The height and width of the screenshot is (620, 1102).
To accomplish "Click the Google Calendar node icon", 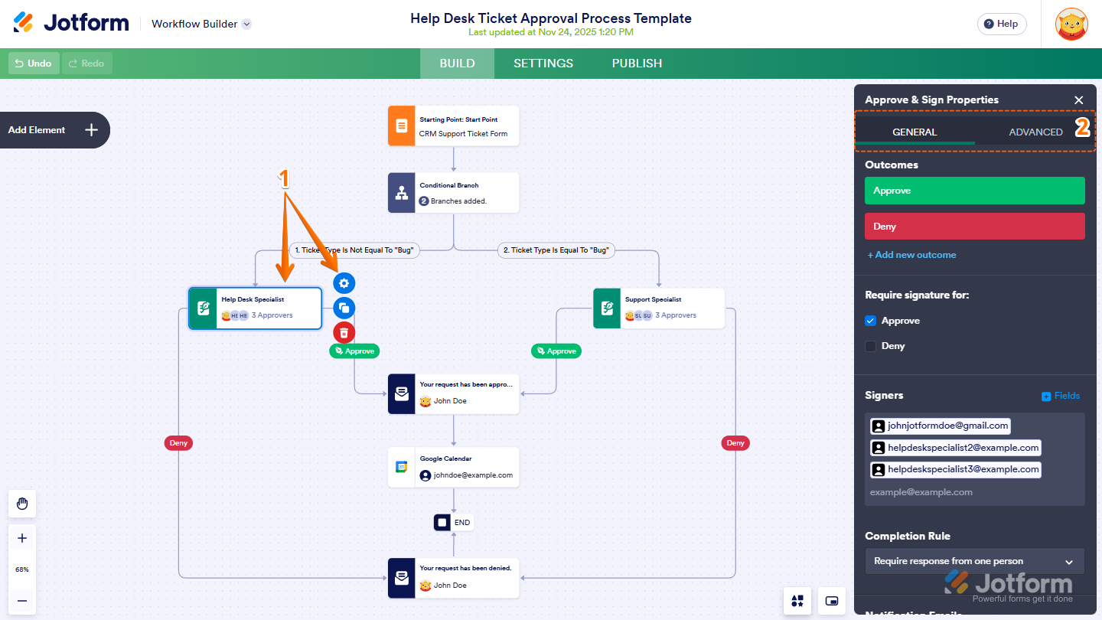I will [x=402, y=467].
